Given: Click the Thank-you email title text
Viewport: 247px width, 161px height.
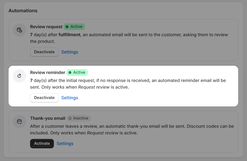Looking at the screenshot, I should pos(47,118).
